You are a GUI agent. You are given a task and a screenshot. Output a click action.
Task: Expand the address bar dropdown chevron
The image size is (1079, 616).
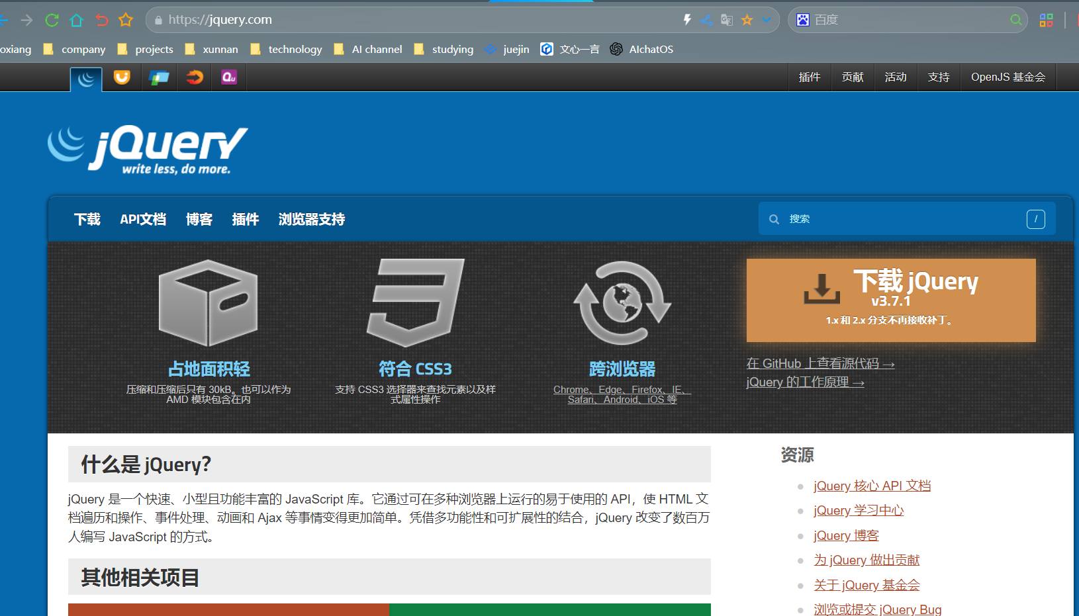pyautogui.click(x=767, y=20)
